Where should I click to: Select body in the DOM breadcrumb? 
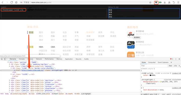7,94
